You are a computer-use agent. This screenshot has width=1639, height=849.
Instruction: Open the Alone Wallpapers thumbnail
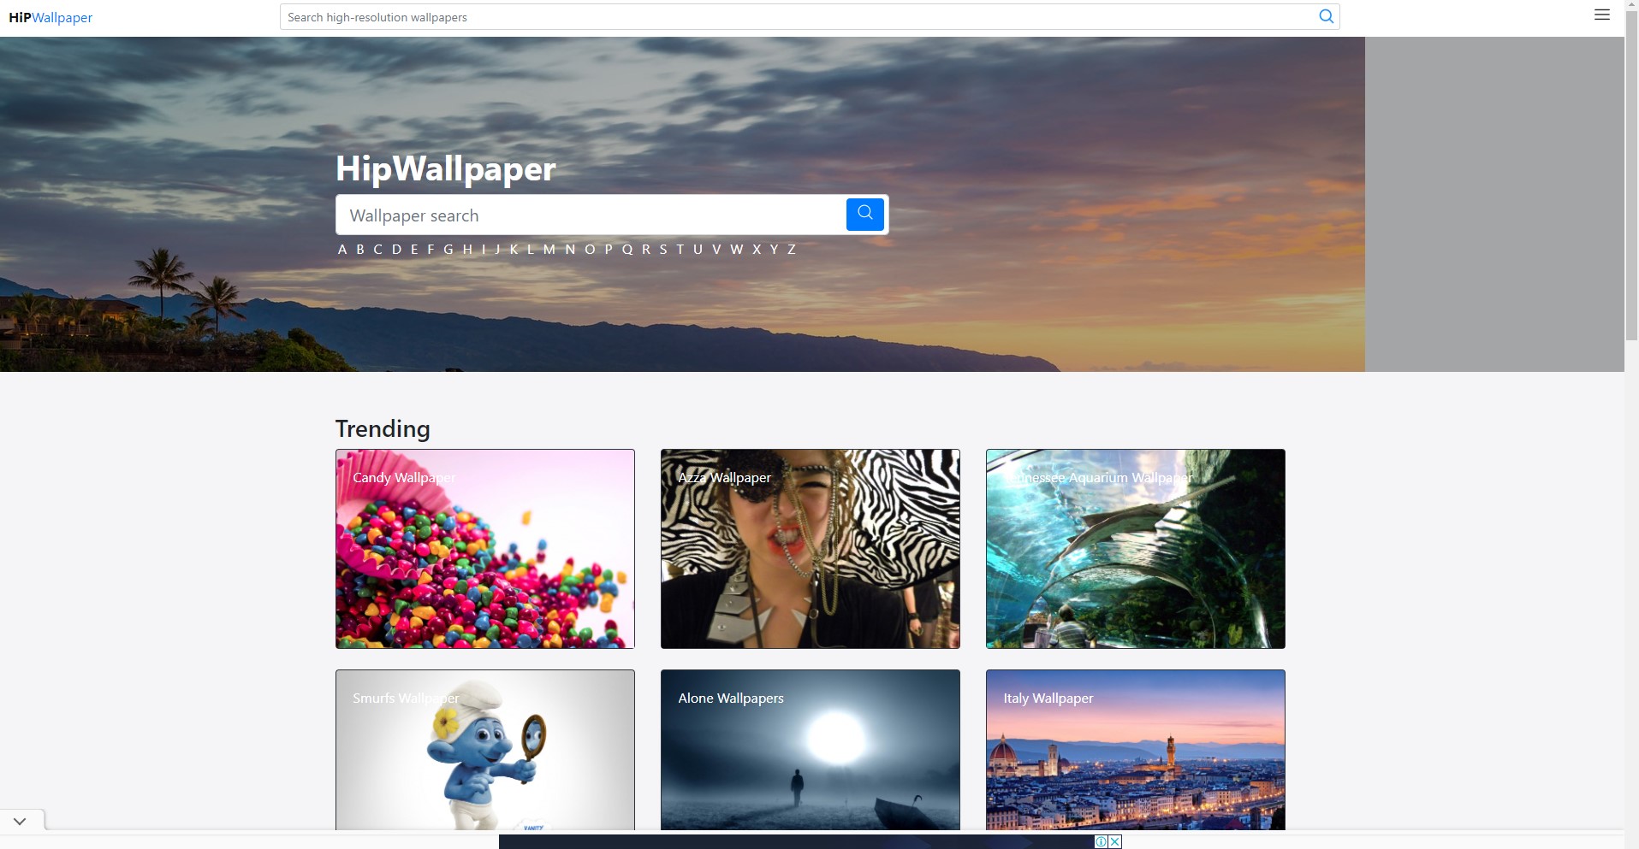[x=811, y=750]
